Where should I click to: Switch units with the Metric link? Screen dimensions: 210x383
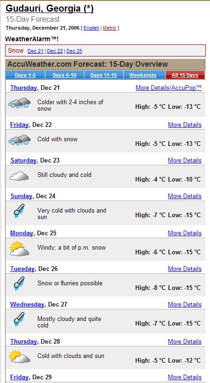click(x=109, y=28)
